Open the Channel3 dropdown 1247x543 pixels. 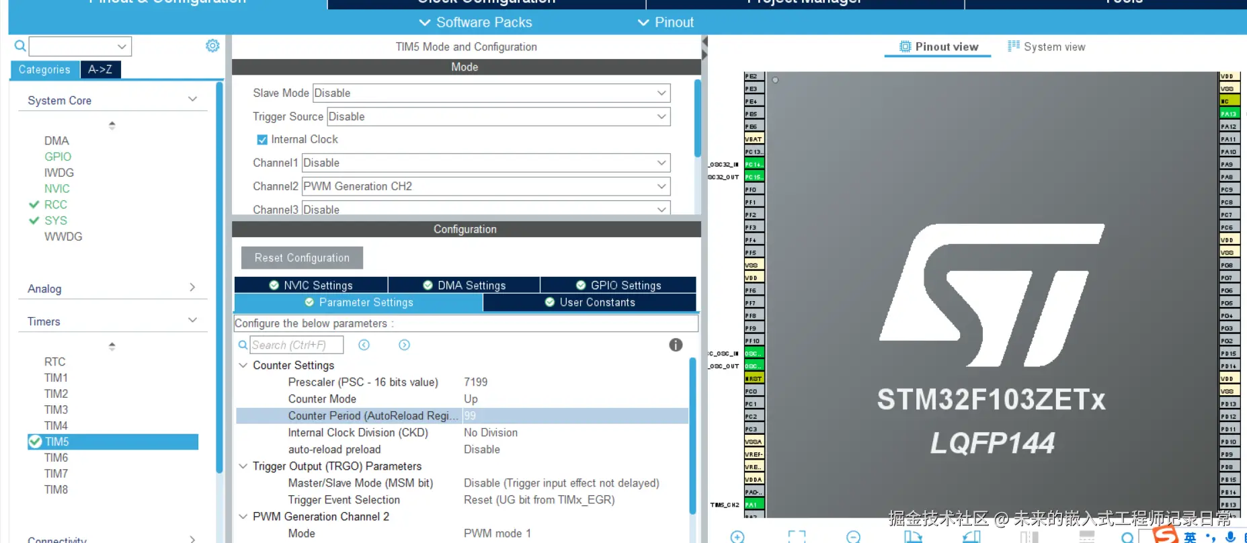486,208
